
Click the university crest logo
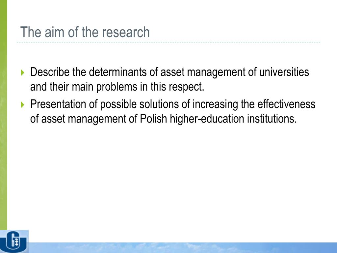click(14, 241)
